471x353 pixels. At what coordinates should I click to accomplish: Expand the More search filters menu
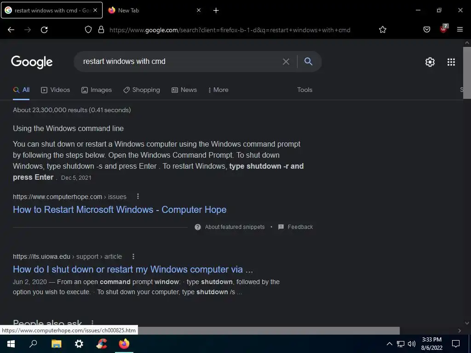(218, 90)
